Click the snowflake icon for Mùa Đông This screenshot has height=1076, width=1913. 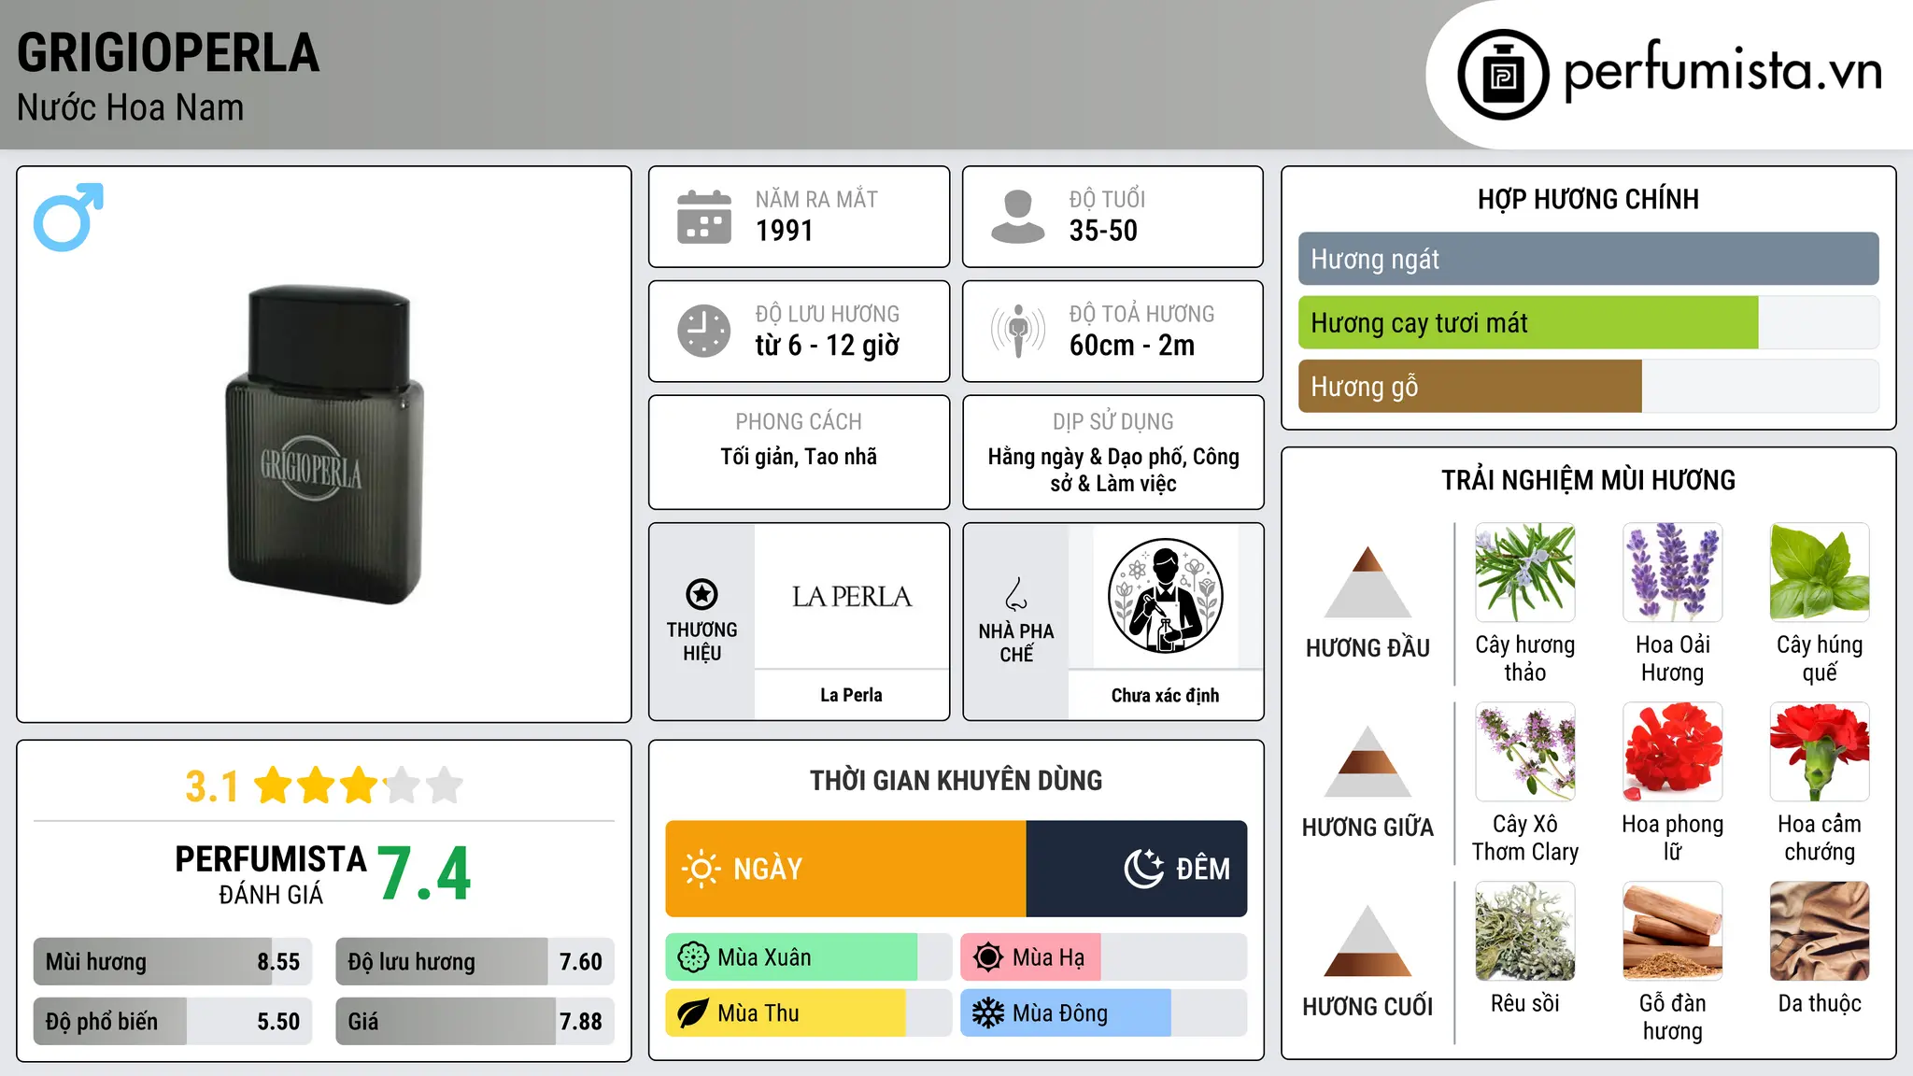[x=987, y=1013]
